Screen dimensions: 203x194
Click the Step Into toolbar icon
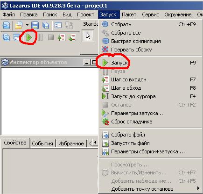coord(61,37)
